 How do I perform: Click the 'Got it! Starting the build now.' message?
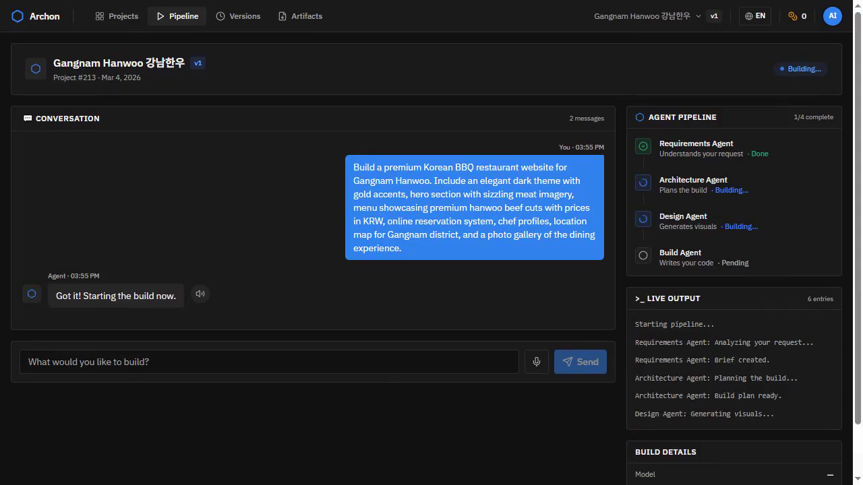pos(116,296)
